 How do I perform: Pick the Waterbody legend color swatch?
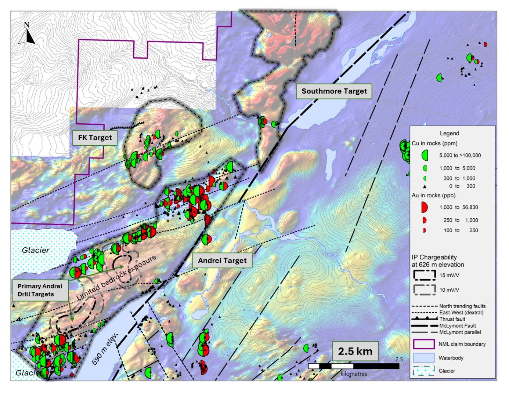(424, 358)
